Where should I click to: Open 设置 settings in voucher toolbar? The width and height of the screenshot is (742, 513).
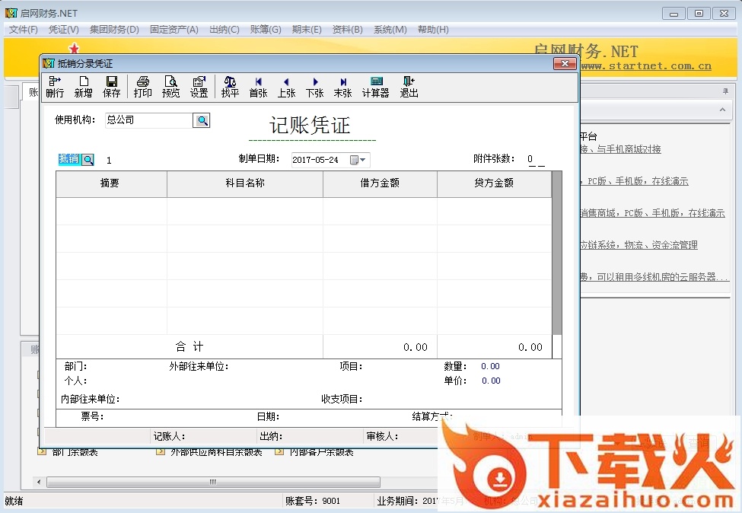(x=199, y=87)
